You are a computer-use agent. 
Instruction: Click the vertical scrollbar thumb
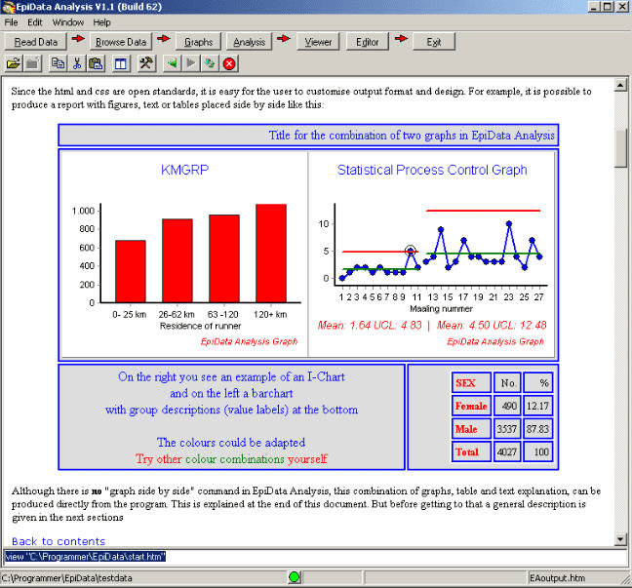620,147
